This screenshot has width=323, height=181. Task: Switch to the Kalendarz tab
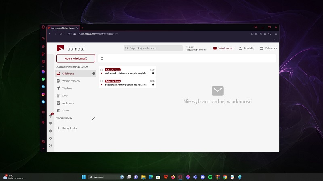click(x=268, y=48)
